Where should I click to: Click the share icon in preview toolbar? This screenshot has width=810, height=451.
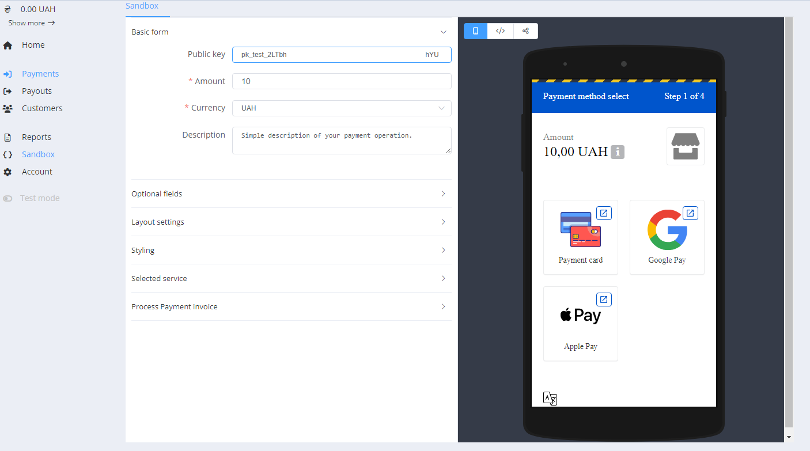pyautogui.click(x=525, y=31)
